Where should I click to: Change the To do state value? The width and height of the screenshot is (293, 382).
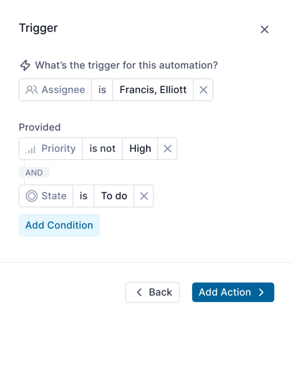(114, 196)
